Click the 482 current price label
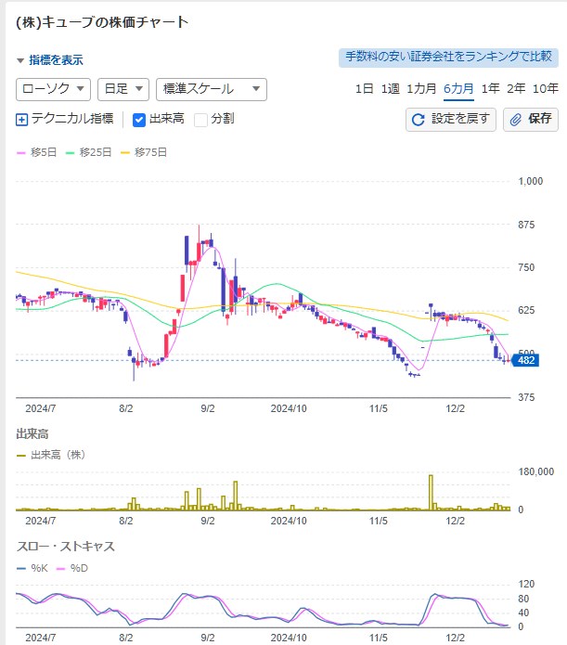The height and width of the screenshot is (645, 567). click(525, 360)
